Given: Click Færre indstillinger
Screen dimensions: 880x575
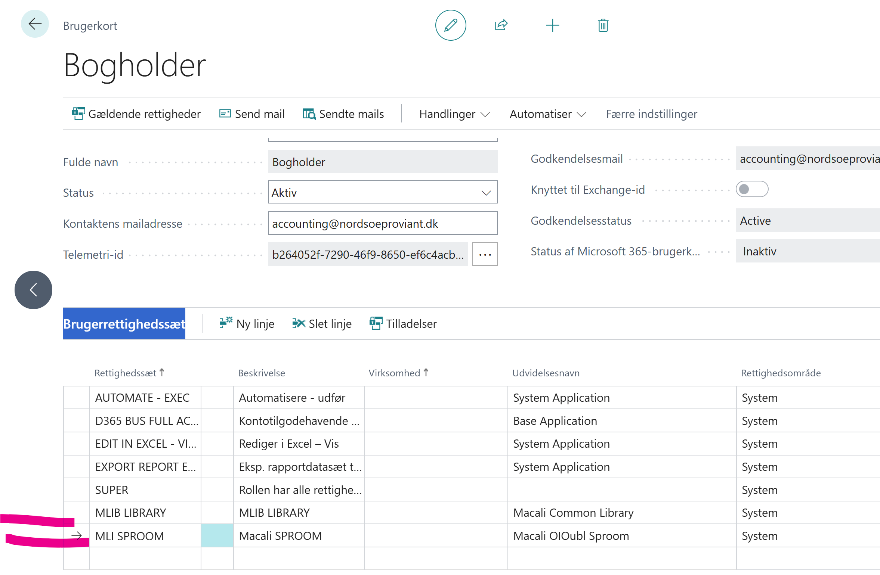Looking at the screenshot, I should pos(651,114).
